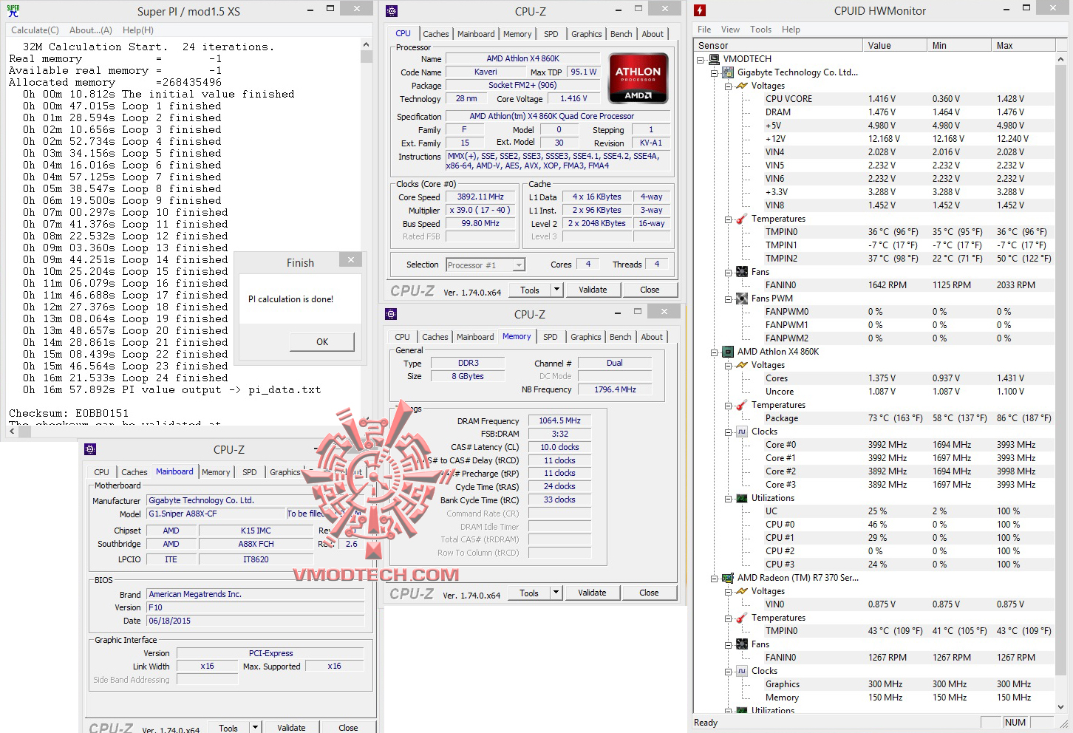
Task: Click the Super PI app icon in title bar
Action: tap(13, 11)
